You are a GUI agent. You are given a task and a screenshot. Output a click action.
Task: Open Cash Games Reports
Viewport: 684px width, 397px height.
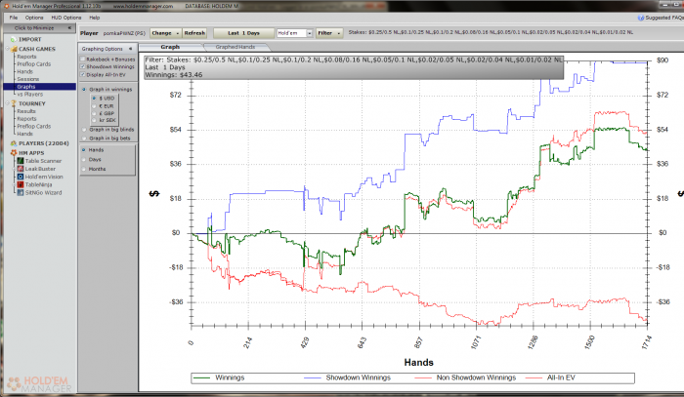(26, 57)
